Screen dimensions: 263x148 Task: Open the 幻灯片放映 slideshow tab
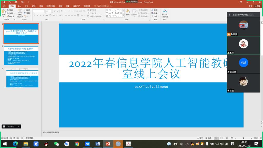51,6
